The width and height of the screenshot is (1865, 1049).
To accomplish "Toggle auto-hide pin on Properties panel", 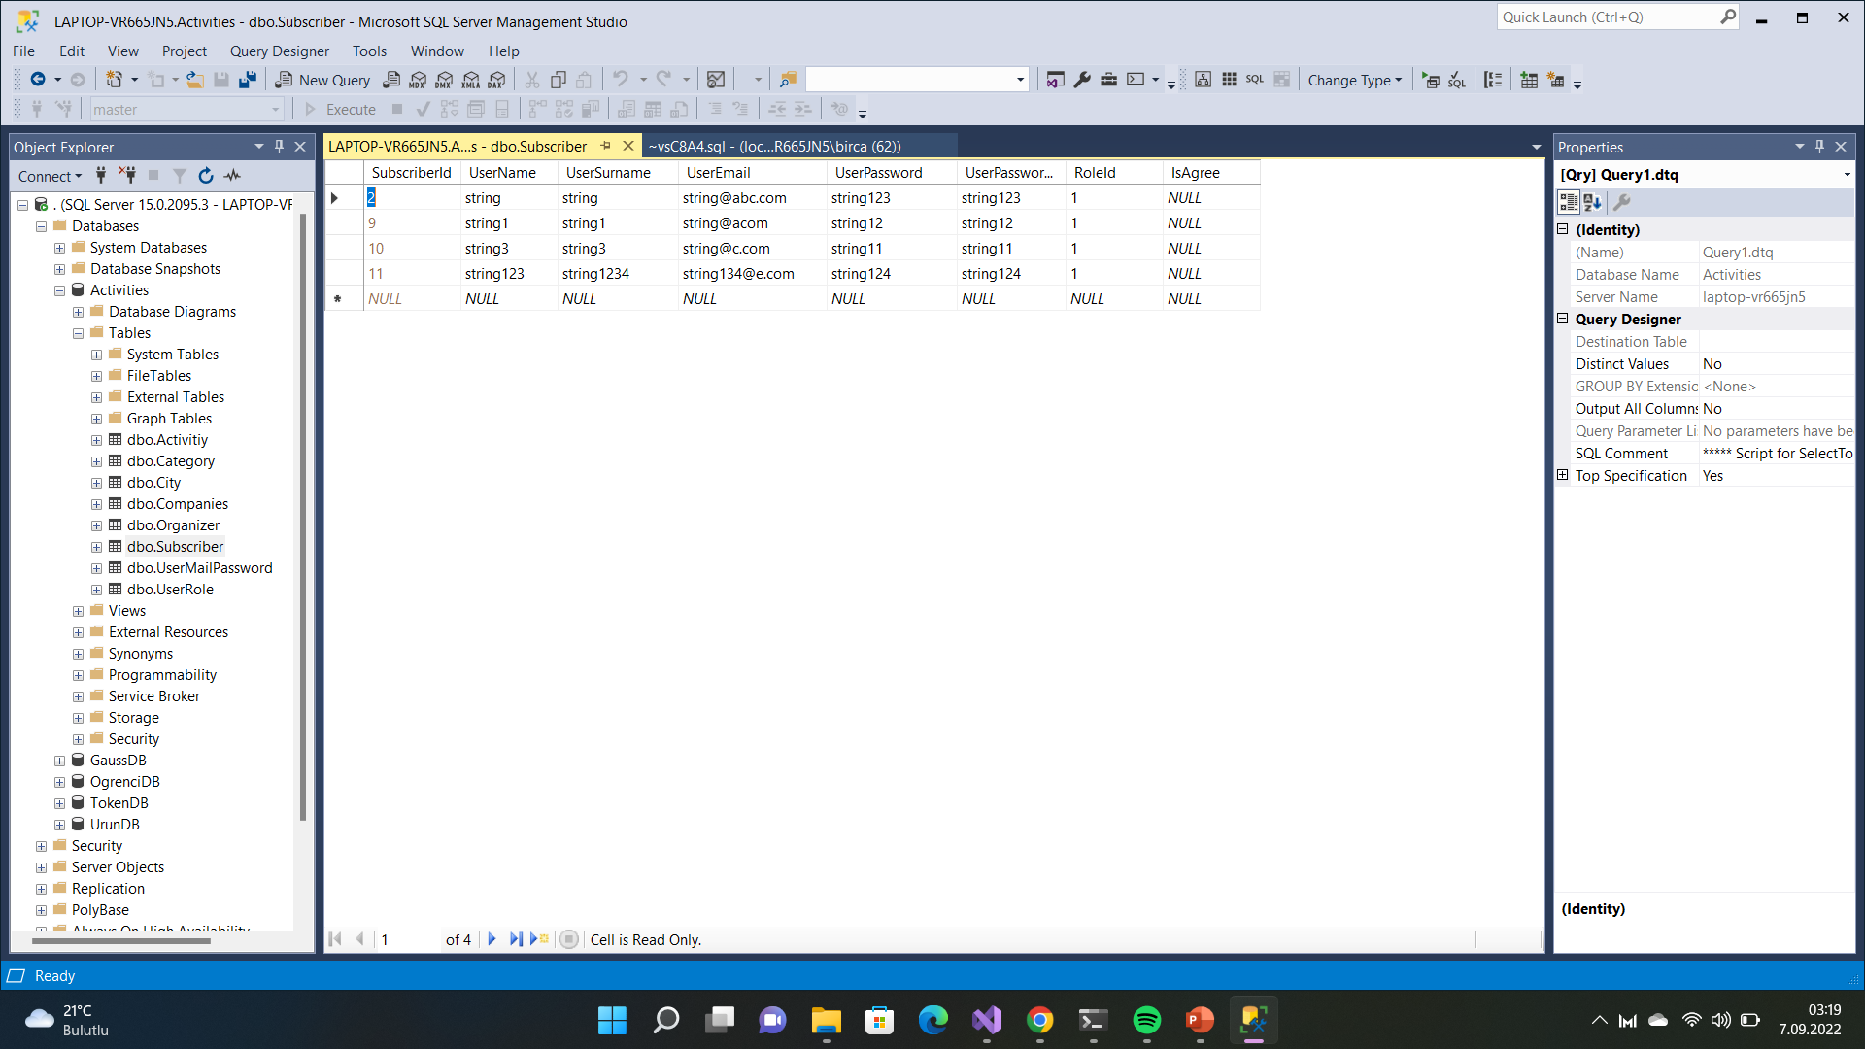I will coord(1820,147).
